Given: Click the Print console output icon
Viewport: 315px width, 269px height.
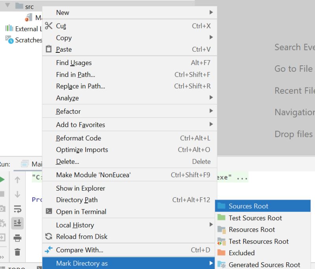Looking at the screenshot, I should [x=17, y=237].
